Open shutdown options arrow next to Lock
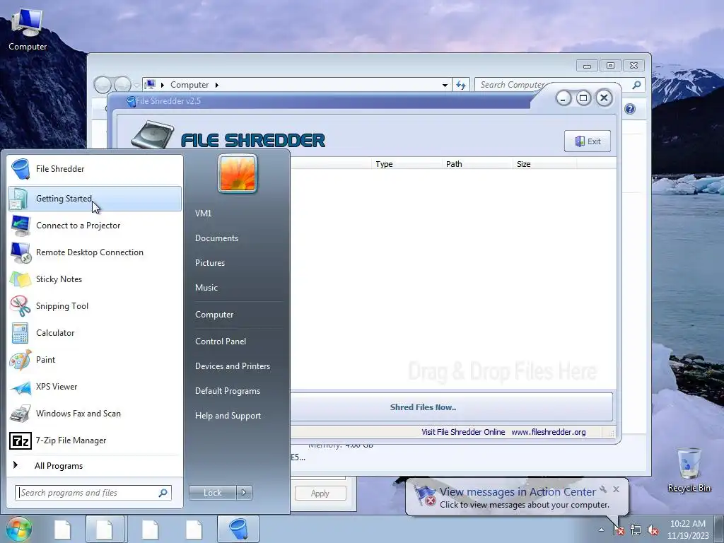The image size is (724, 543). (x=244, y=493)
